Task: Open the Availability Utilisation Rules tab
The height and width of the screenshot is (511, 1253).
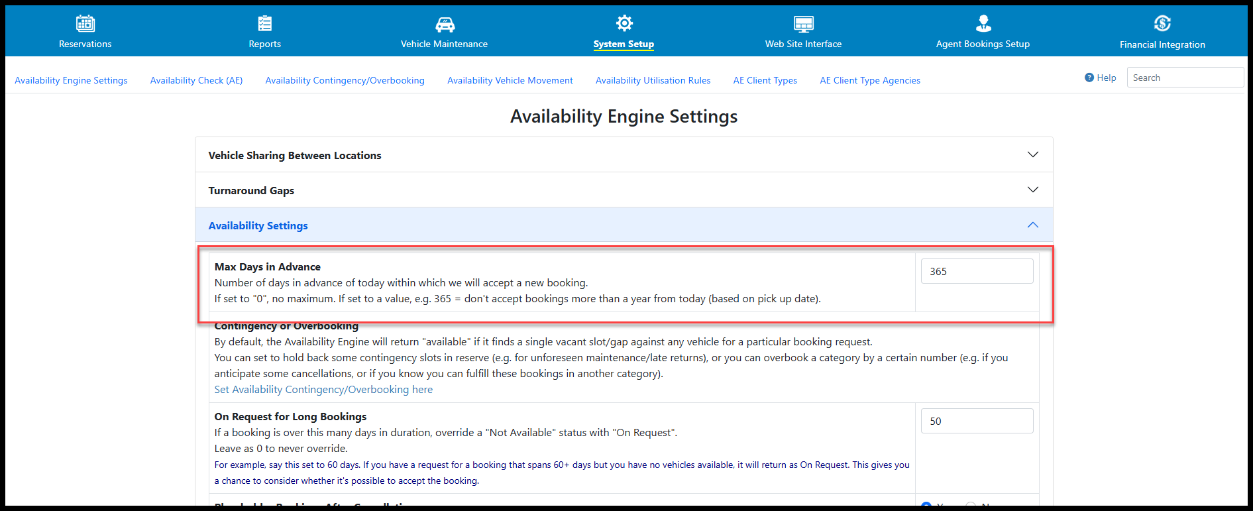Action: (x=653, y=80)
